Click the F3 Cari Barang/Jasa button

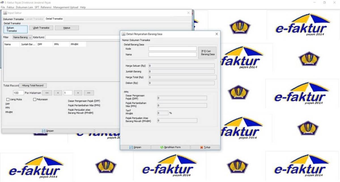click(208, 53)
